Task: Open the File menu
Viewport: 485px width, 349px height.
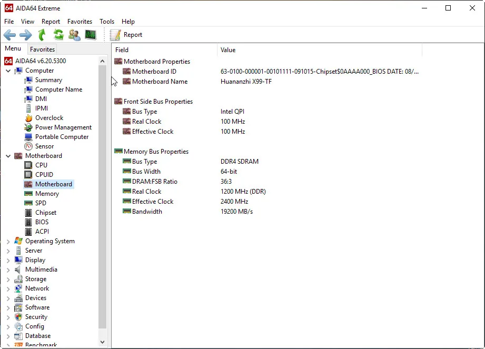Action: pyautogui.click(x=9, y=22)
